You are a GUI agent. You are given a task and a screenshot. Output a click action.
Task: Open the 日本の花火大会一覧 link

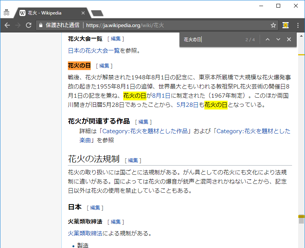click(x=94, y=50)
